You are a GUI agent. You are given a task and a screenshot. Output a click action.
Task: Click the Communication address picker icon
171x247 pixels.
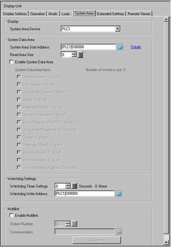coord(119,232)
